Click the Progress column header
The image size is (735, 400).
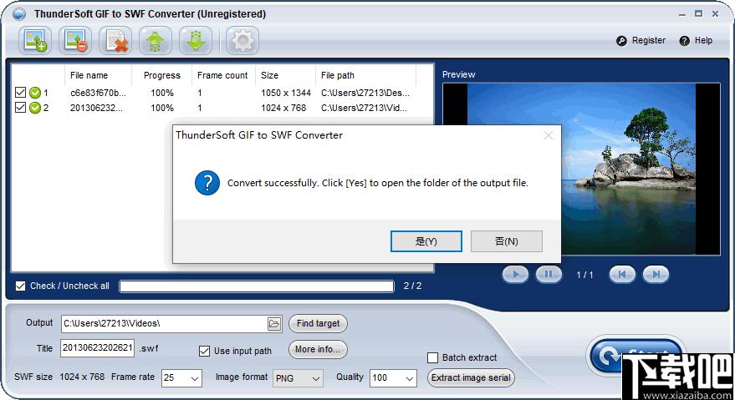pos(161,75)
